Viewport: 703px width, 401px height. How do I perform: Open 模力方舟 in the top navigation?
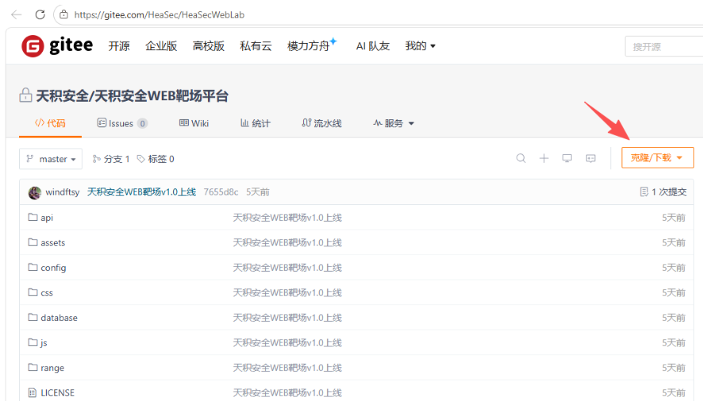[x=309, y=46]
